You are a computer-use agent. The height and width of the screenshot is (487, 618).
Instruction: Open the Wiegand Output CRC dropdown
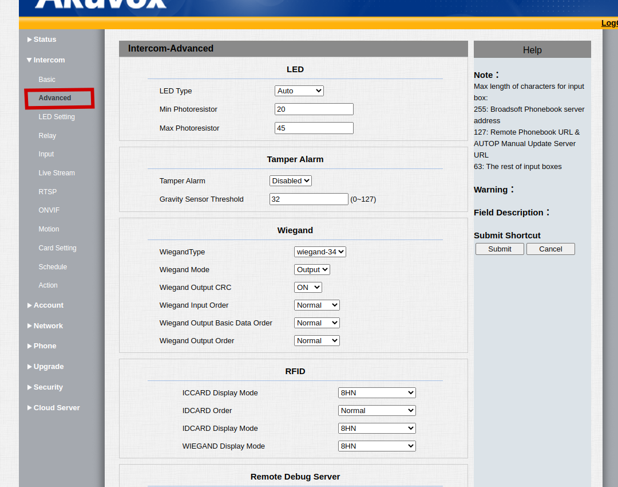pyautogui.click(x=308, y=288)
